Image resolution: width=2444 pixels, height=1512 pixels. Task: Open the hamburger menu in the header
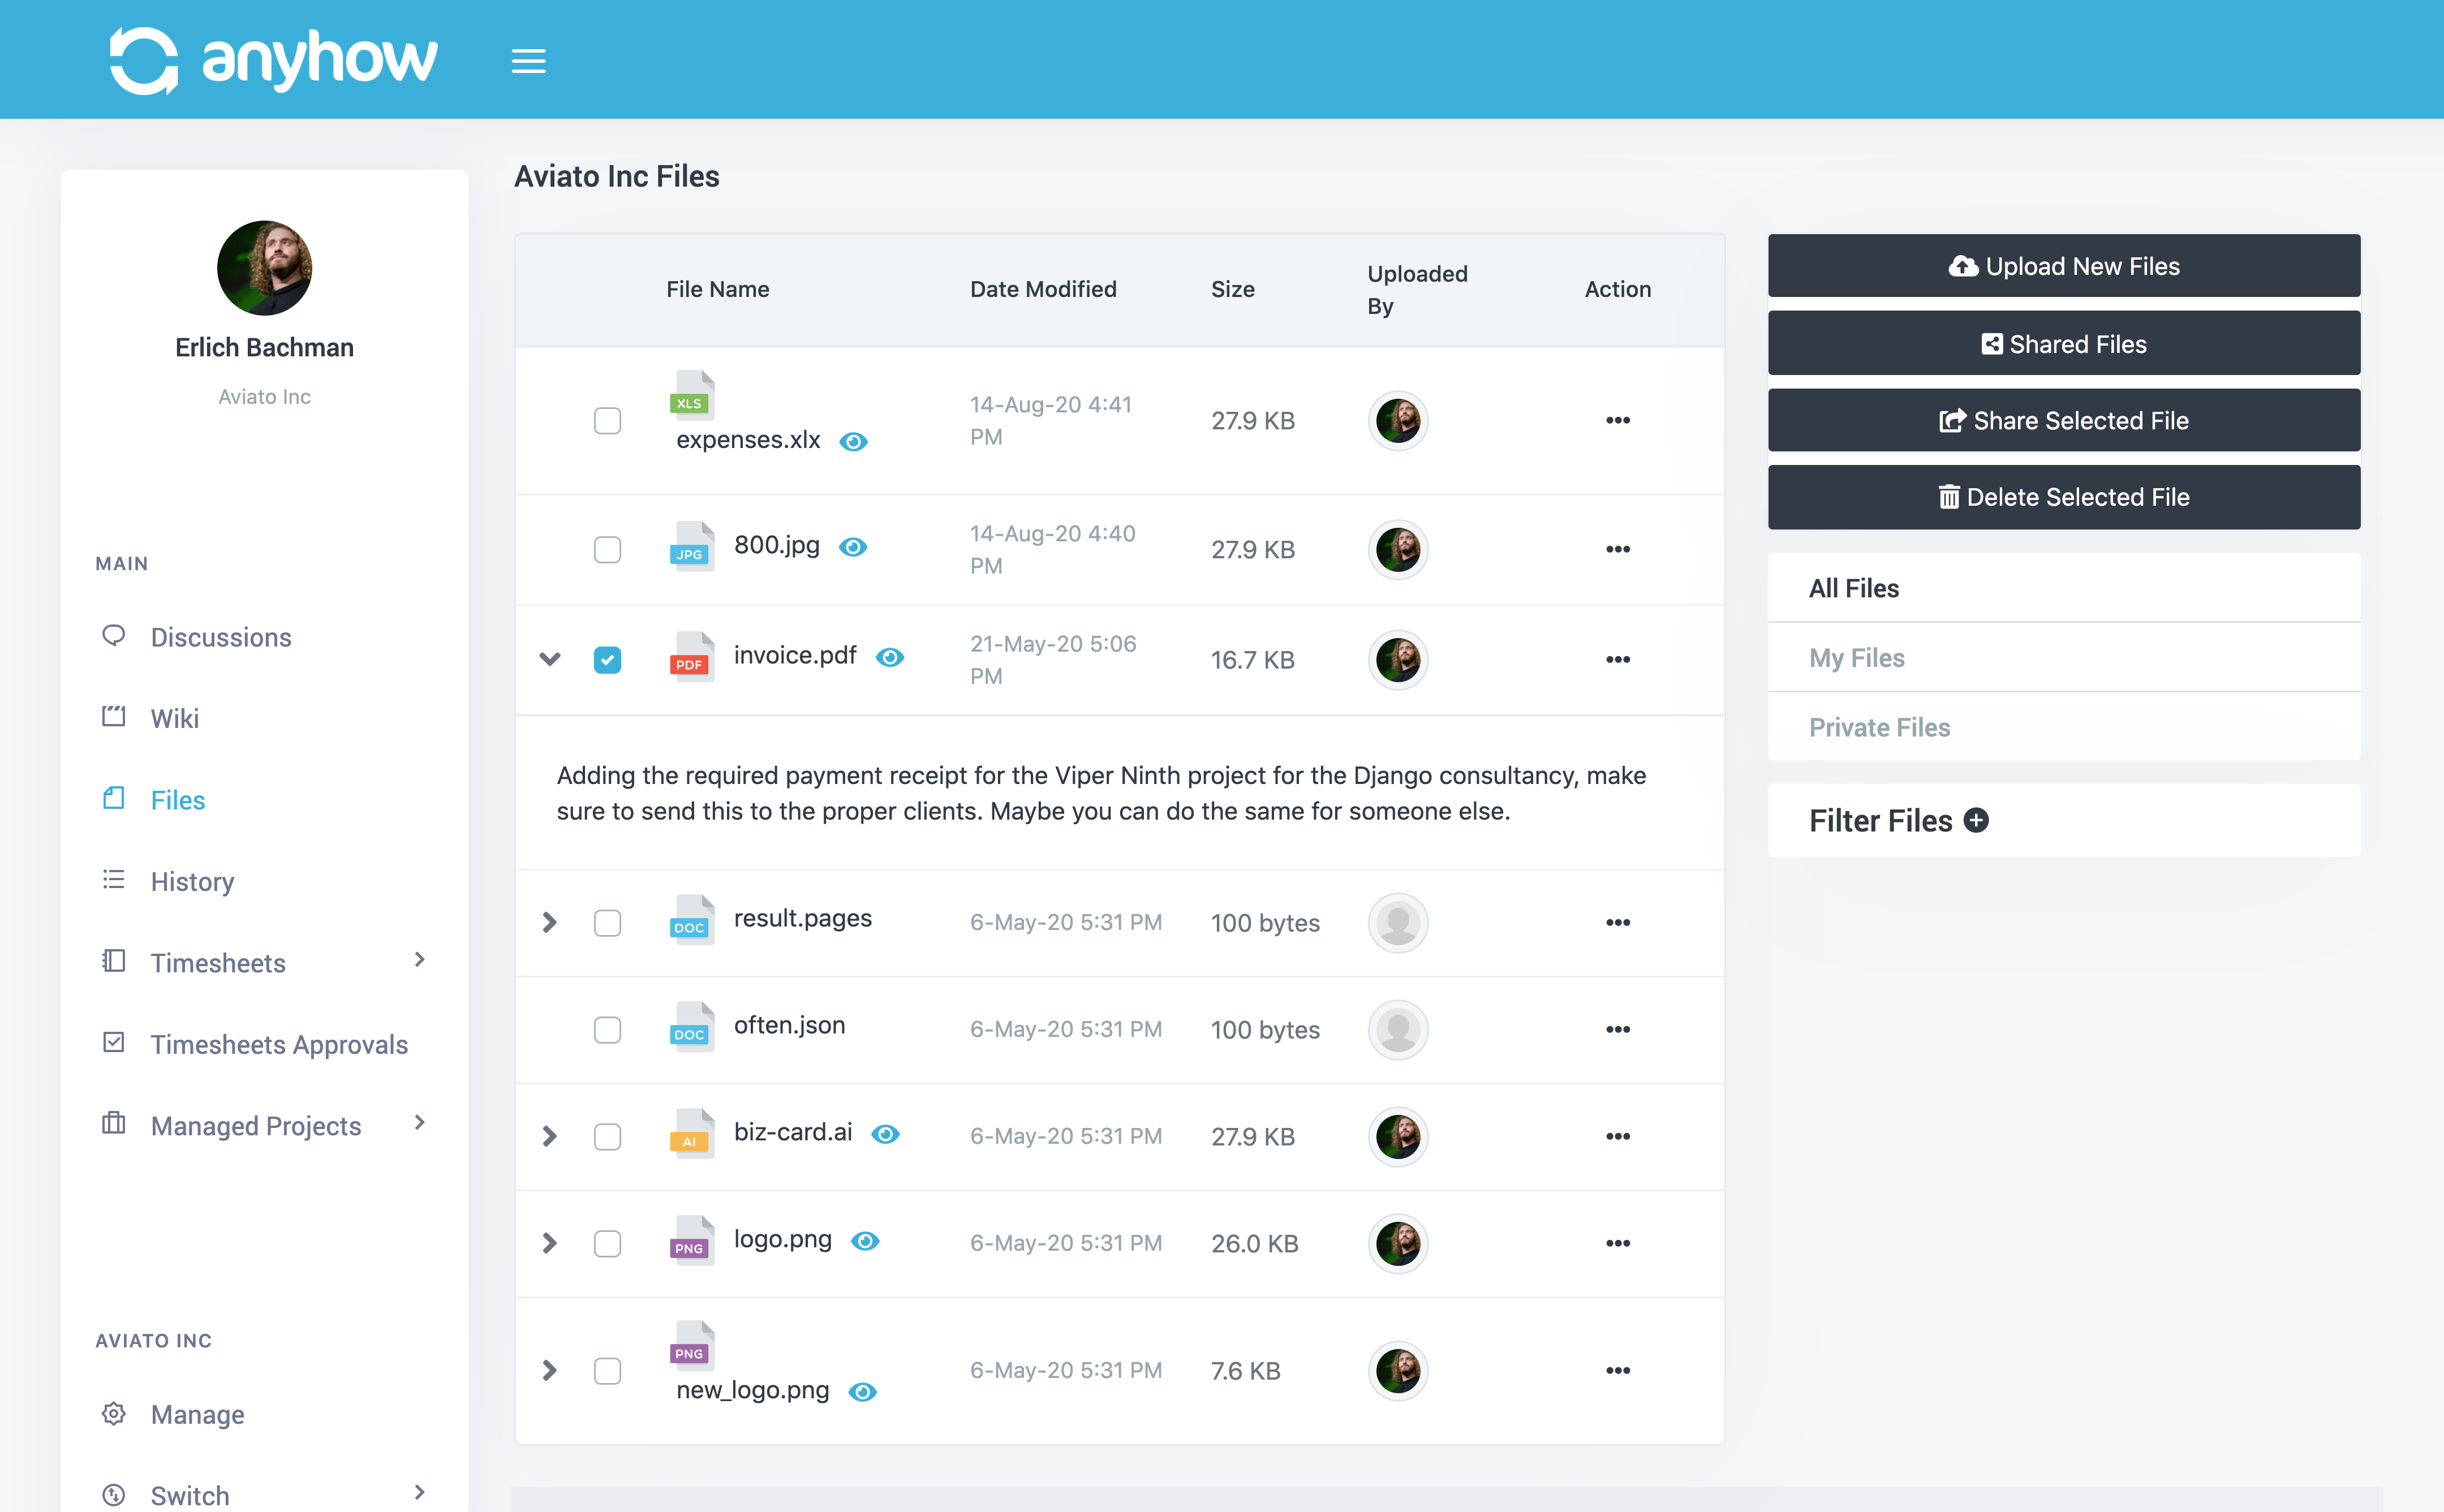click(x=528, y=61)
